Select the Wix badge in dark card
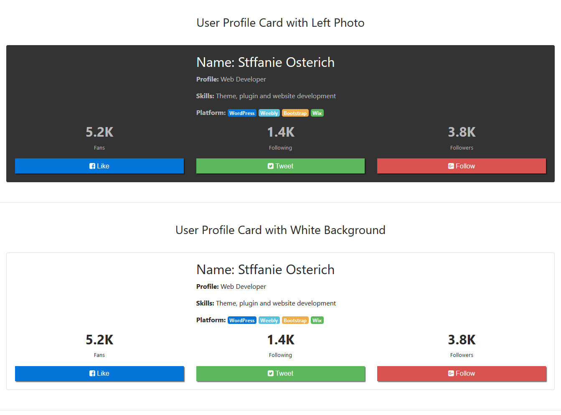561x415 pixels. [x=317, y=113]
